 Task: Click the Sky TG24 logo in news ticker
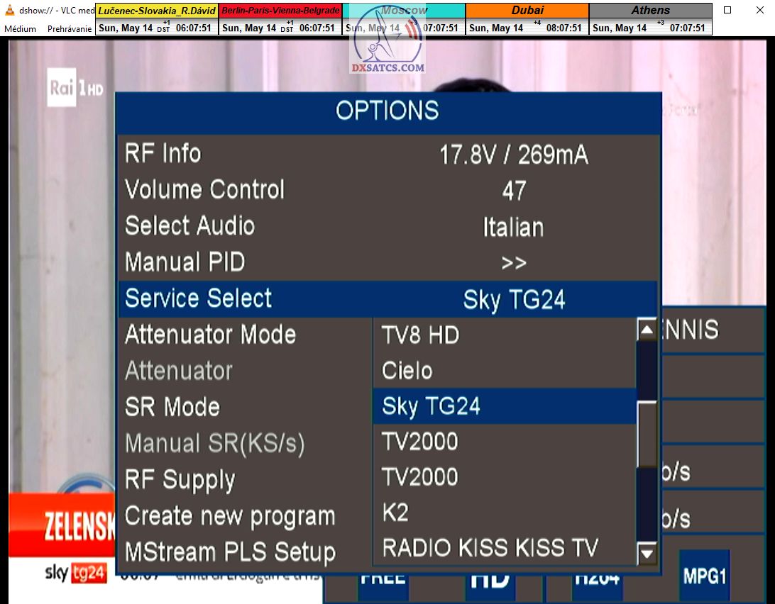pos(75,573)
